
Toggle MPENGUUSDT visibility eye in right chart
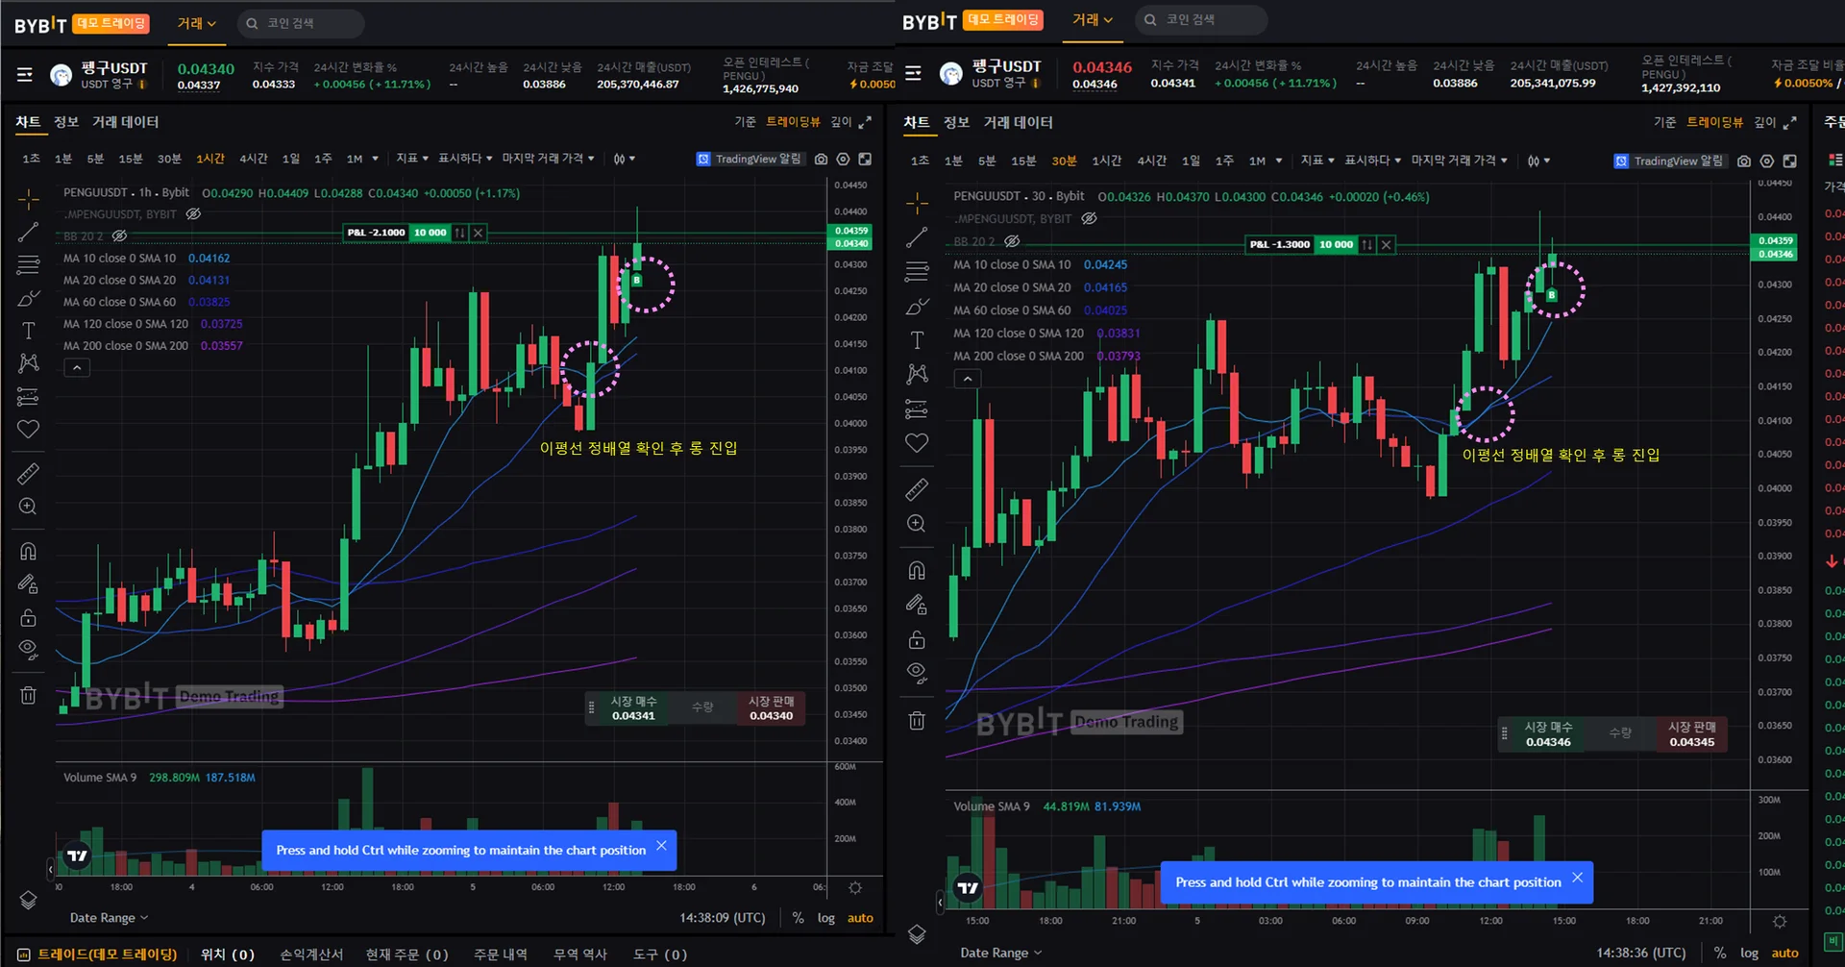click(1089, 218)
